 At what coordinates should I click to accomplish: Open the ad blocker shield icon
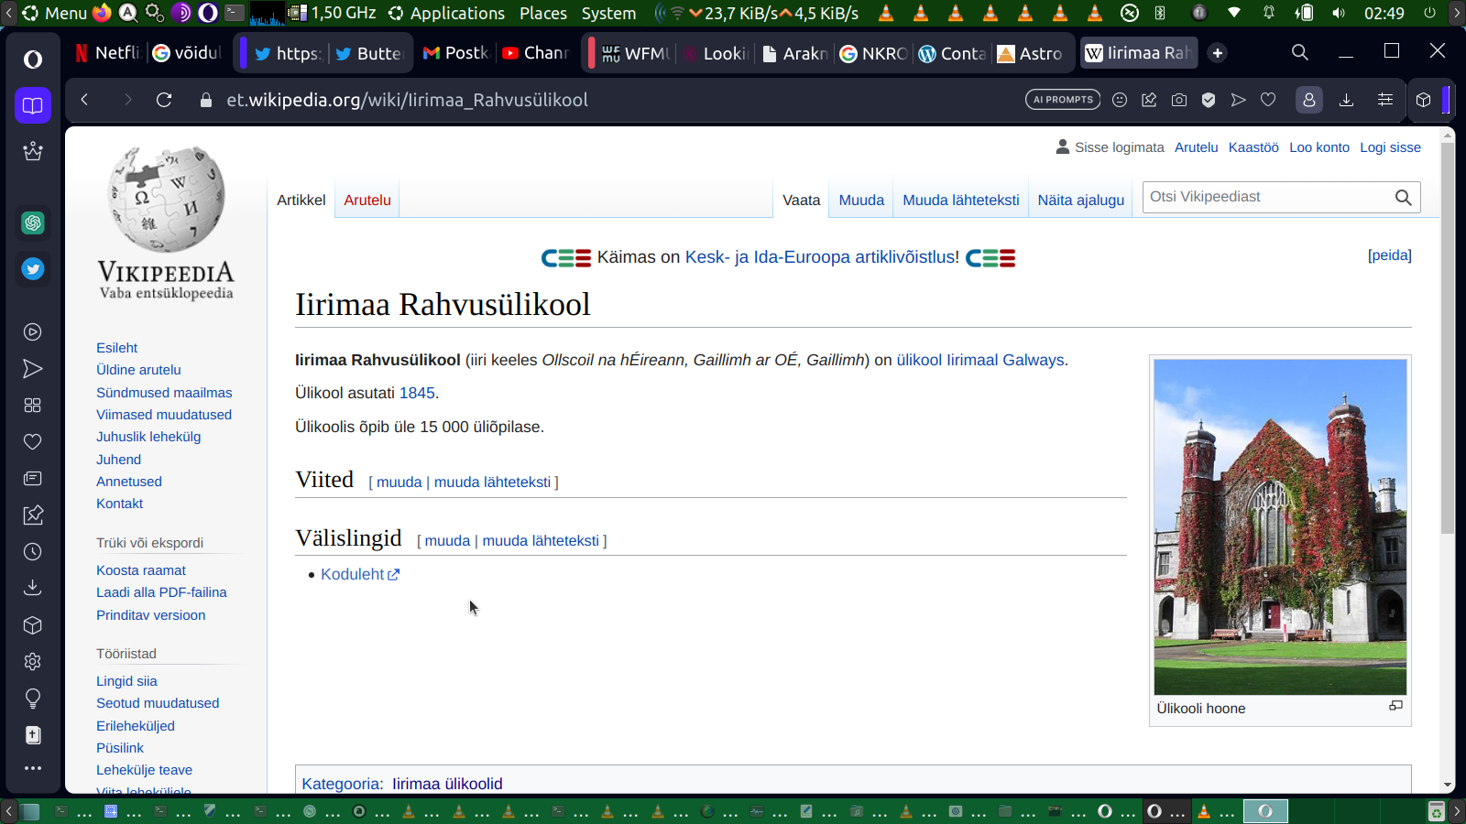click(1209, 100)
